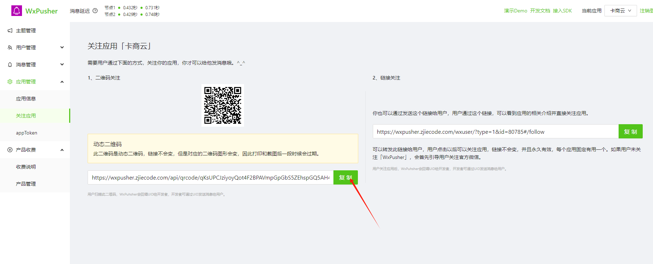The width and height of the screenshot is (653, 264).
Task: Click the 关注应用「卡商云」page heading
Action: 120,46
